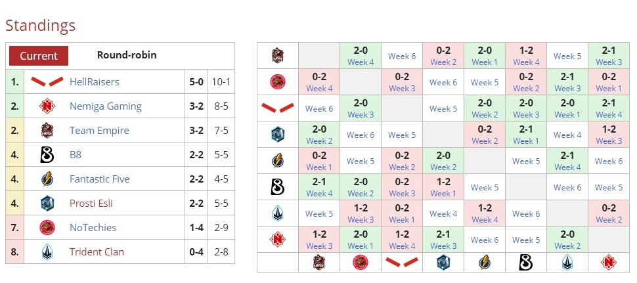This screenshot has width=637, height=283.
Task: Click the 10-1 map score for HellRaisers
Action: pos(221,82)
